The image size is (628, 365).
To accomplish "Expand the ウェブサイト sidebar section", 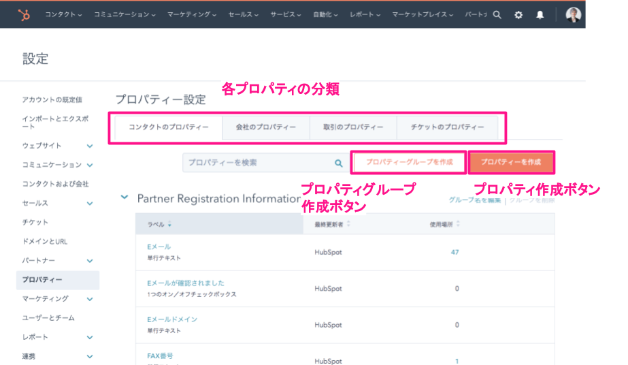I will tap(90, 146).
